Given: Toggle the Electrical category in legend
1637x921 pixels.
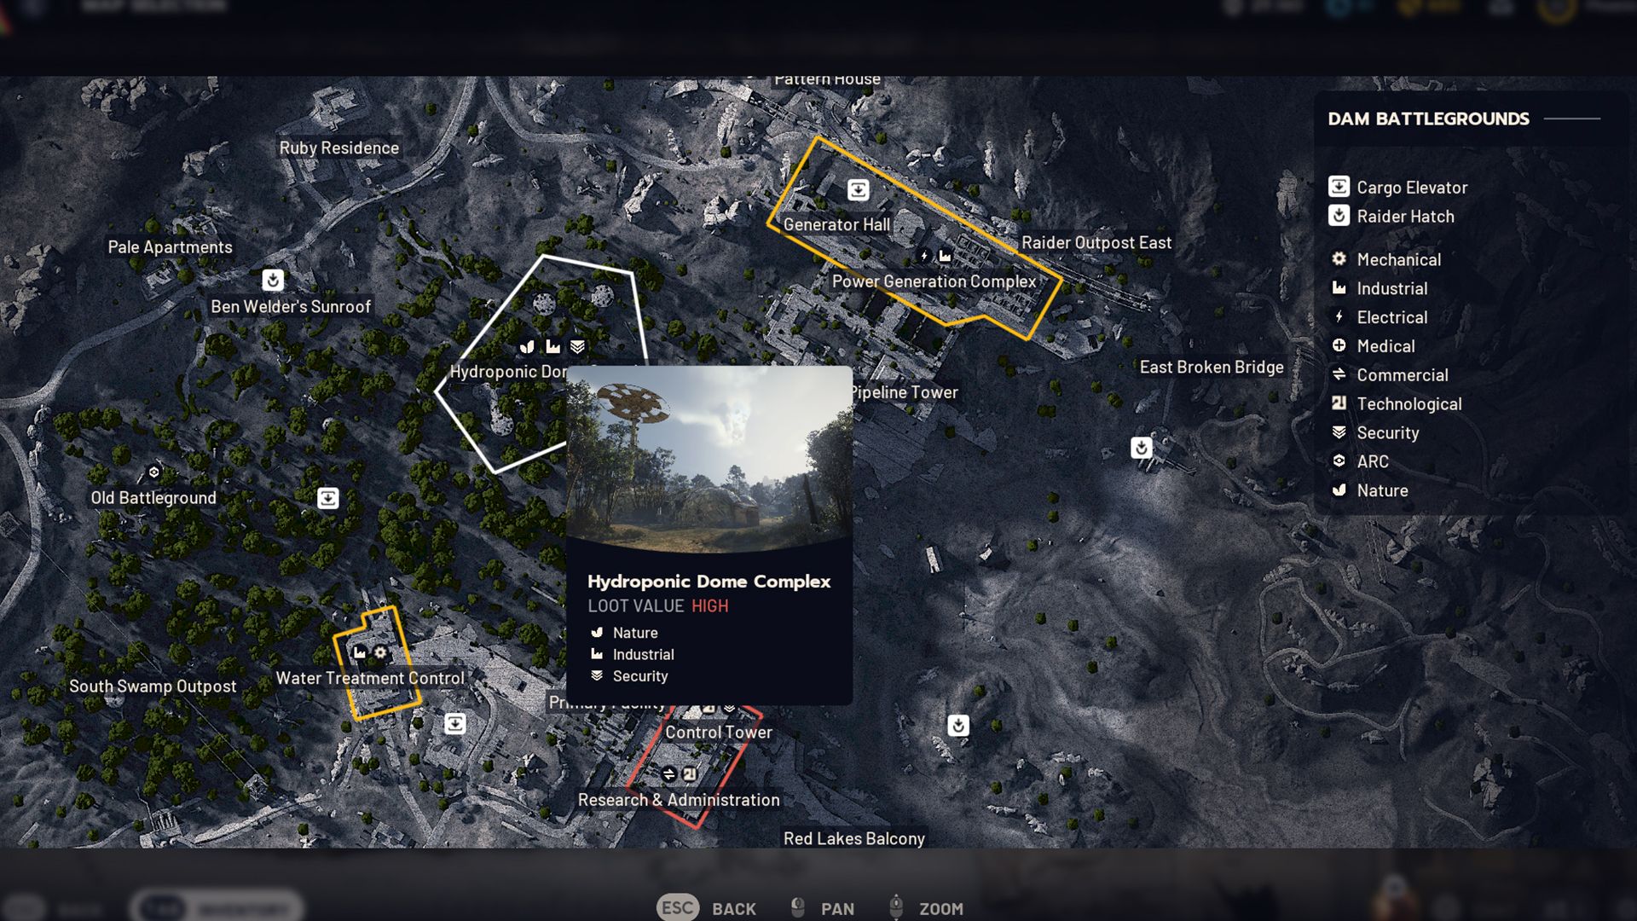Looking at the screenshot, I should [1380, 317].
